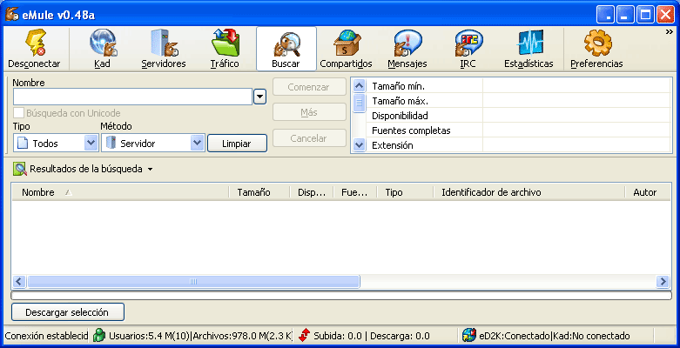The height and width of the screenshot is (348, 680).
Task: Click the Disponibilidad value field
Action: click(576, 116)
